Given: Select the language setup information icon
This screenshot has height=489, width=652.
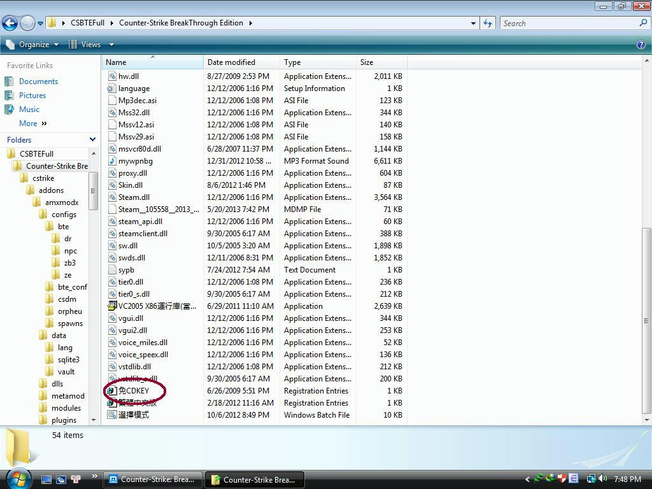Looking at the screenshot, I should pos(112,88).
